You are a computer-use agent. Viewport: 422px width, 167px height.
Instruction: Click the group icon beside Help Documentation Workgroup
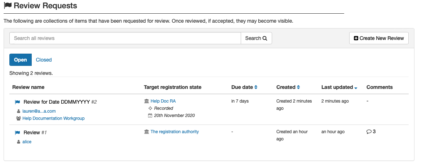[19, 118]
